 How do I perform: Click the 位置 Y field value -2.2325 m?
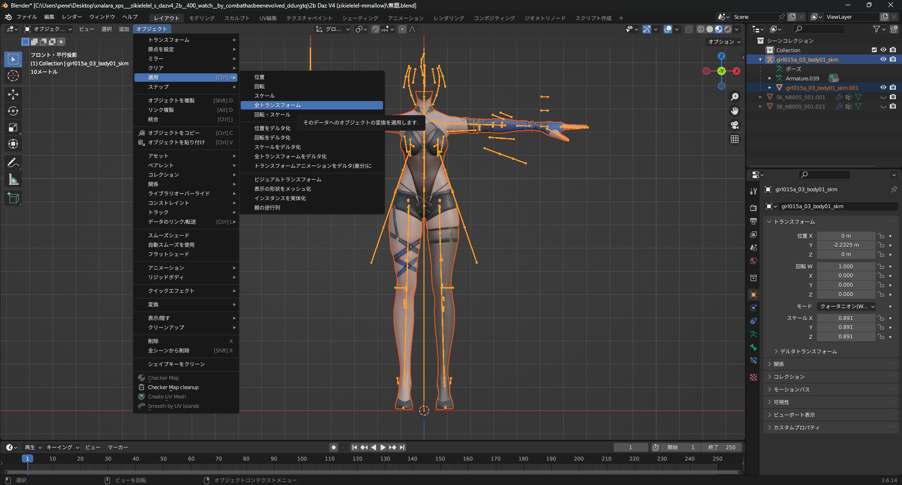[x=846, y=245]
